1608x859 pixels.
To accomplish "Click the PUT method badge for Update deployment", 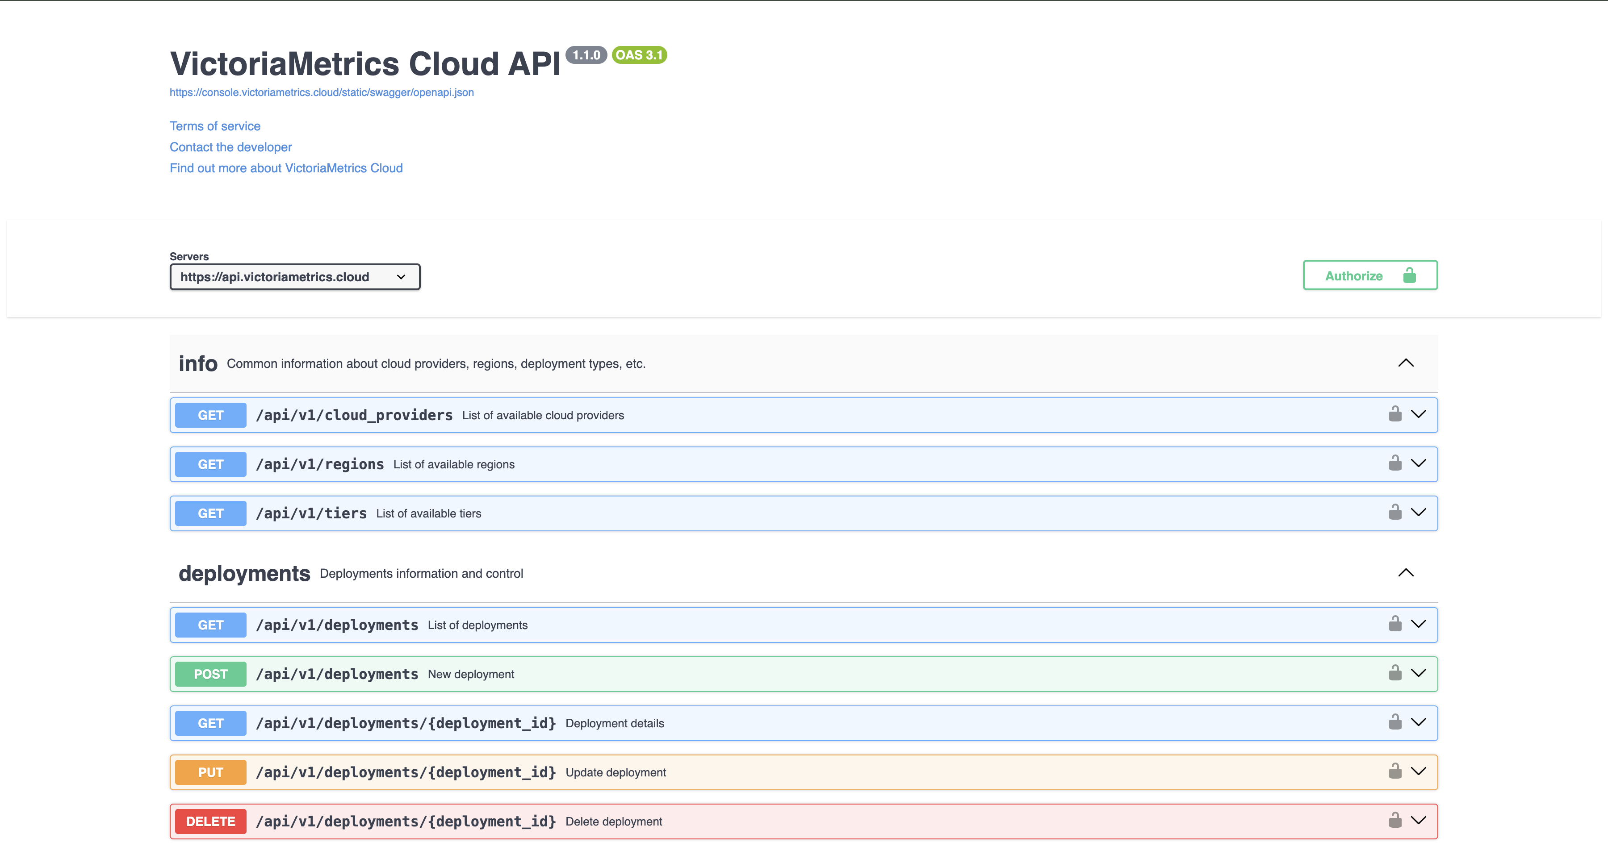I will (x=210, y=772).
